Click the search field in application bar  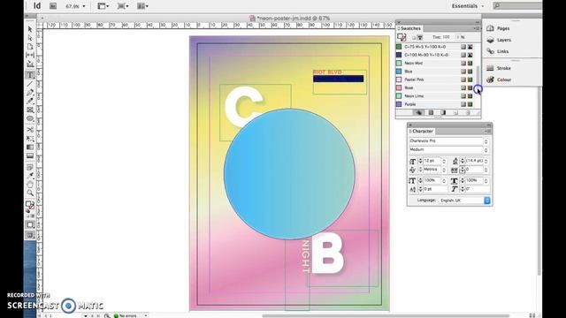pos(517,6)
